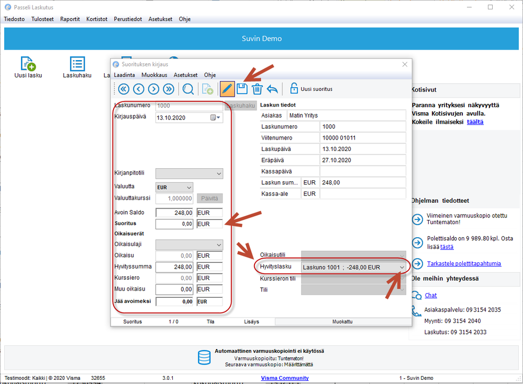Open Laskuhaku icon in main window
Image resolution: width=523 pixels, height=384 pixels.
77,64
